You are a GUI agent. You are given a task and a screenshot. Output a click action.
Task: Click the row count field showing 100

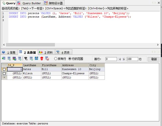tap(132, 59)
